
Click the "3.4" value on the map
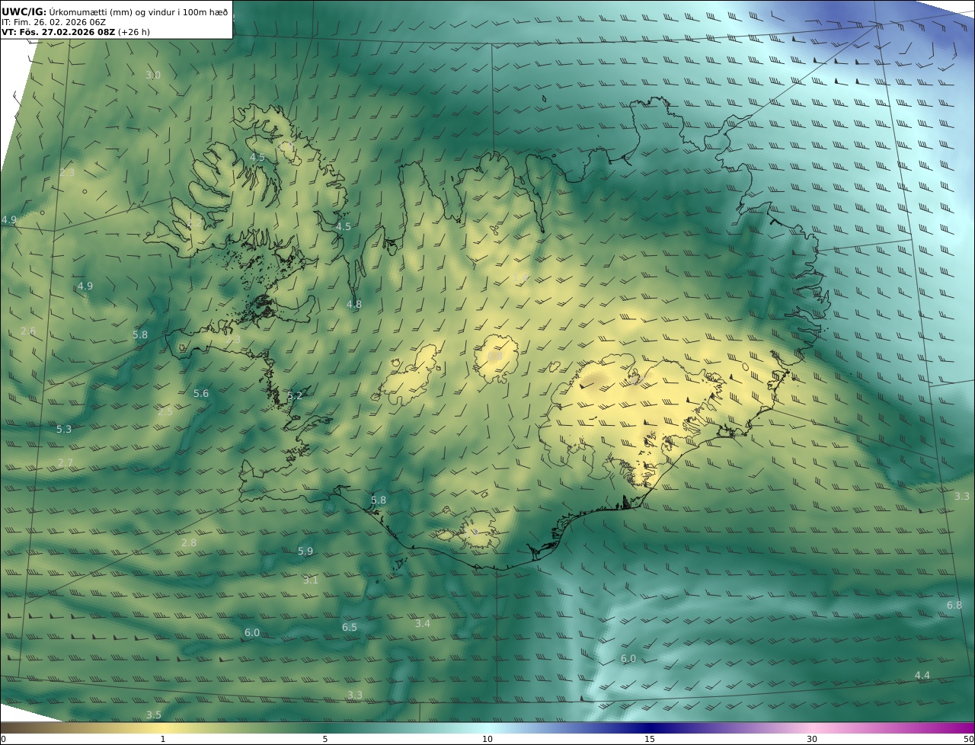click(423, 623)
